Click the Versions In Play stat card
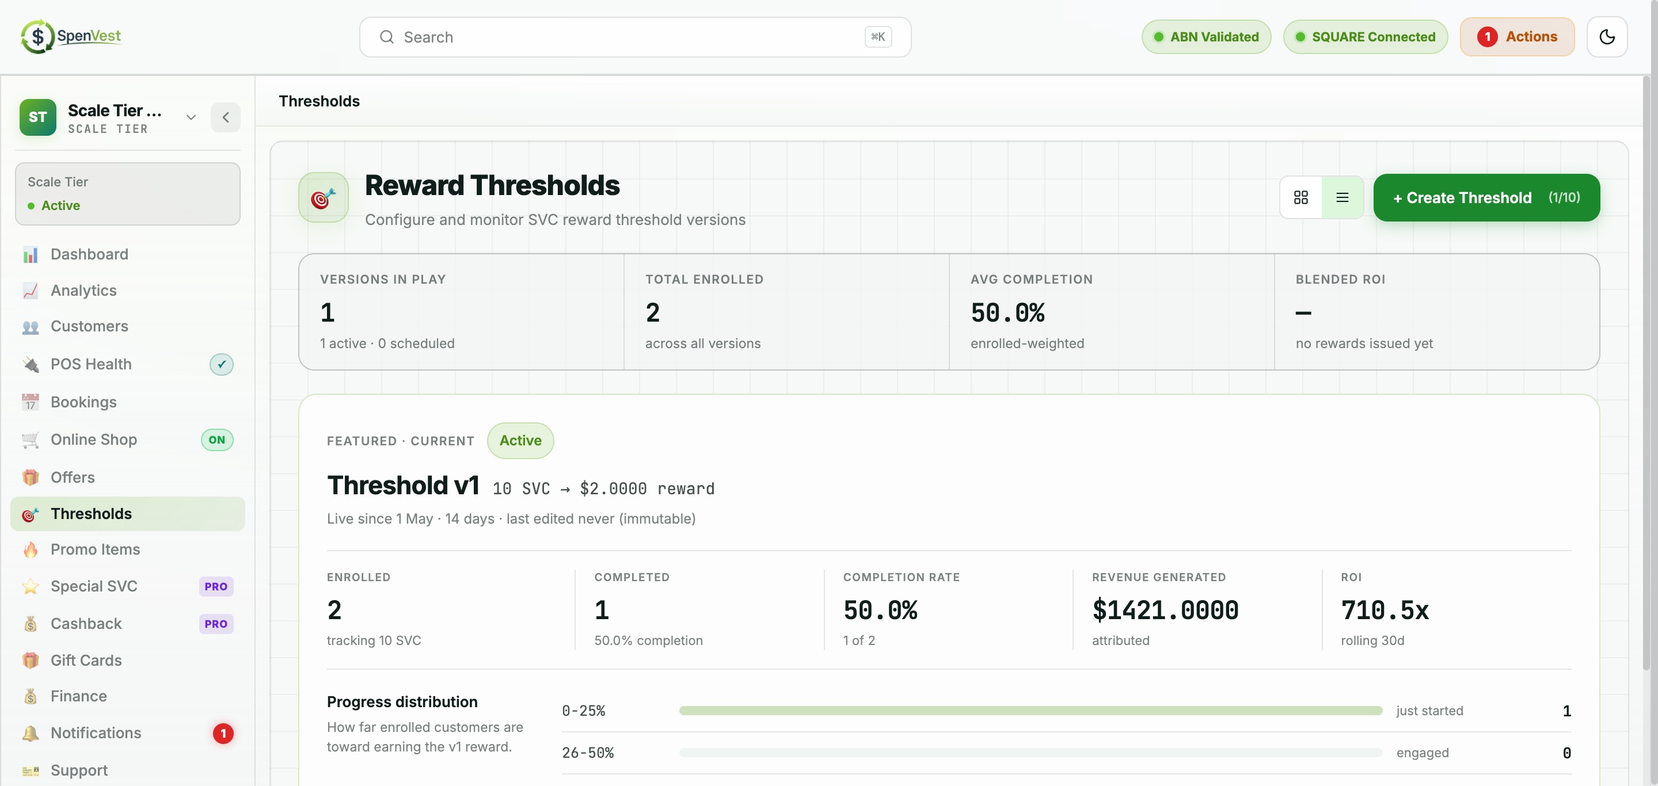Viewport: 1658px width, 786px height. tap(462, 312)
